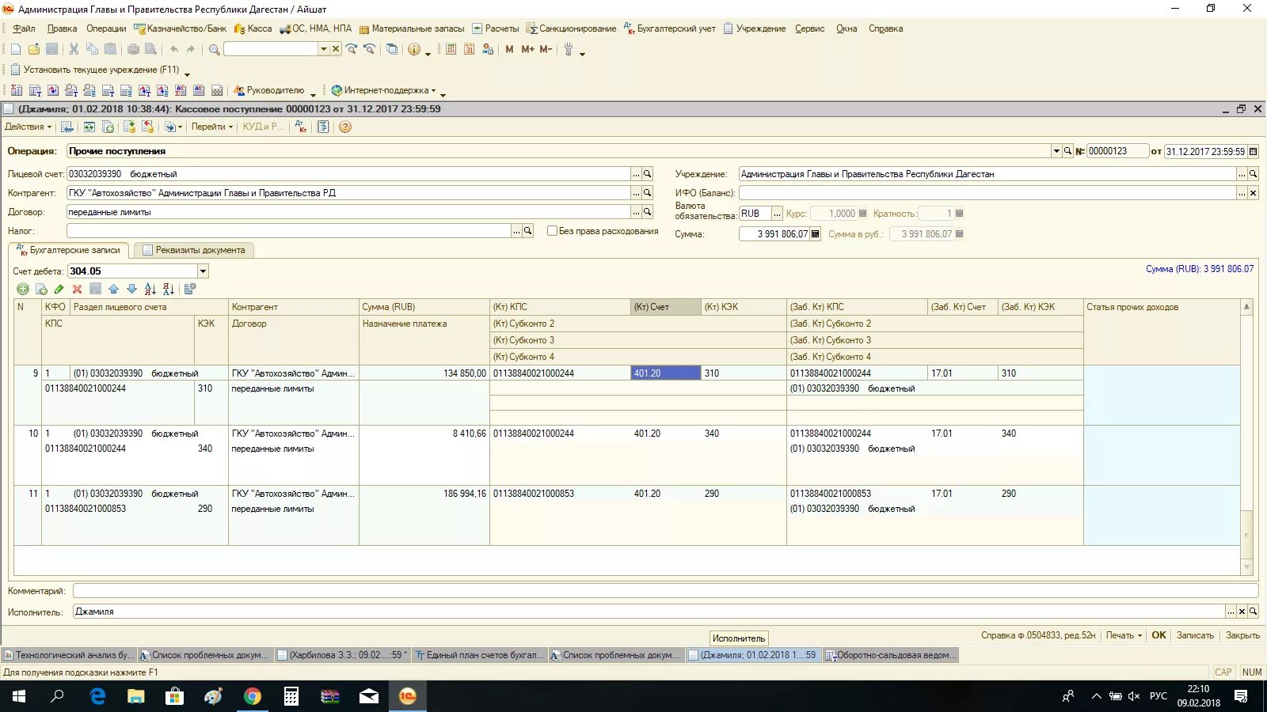Open the Казначейство/Банк menu
Image resolution: width=1267 pixels, height=712 pixels.
point(181,28)
